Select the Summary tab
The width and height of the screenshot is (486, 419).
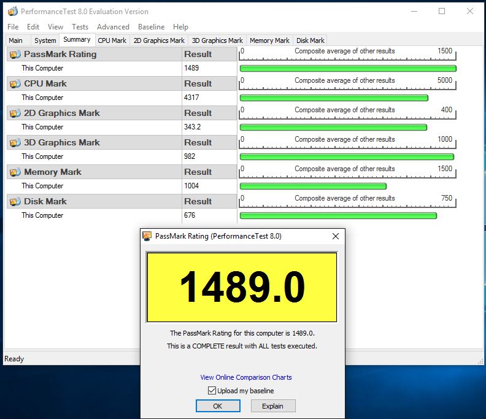tap(77, 40)
